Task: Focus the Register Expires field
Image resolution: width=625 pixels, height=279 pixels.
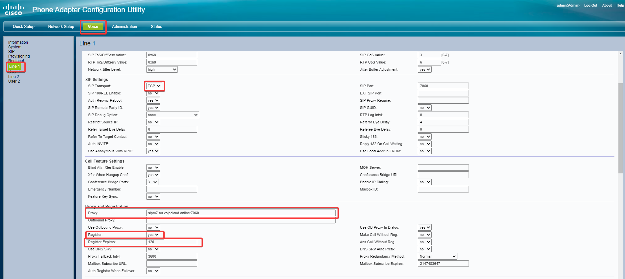Action: 172,242
